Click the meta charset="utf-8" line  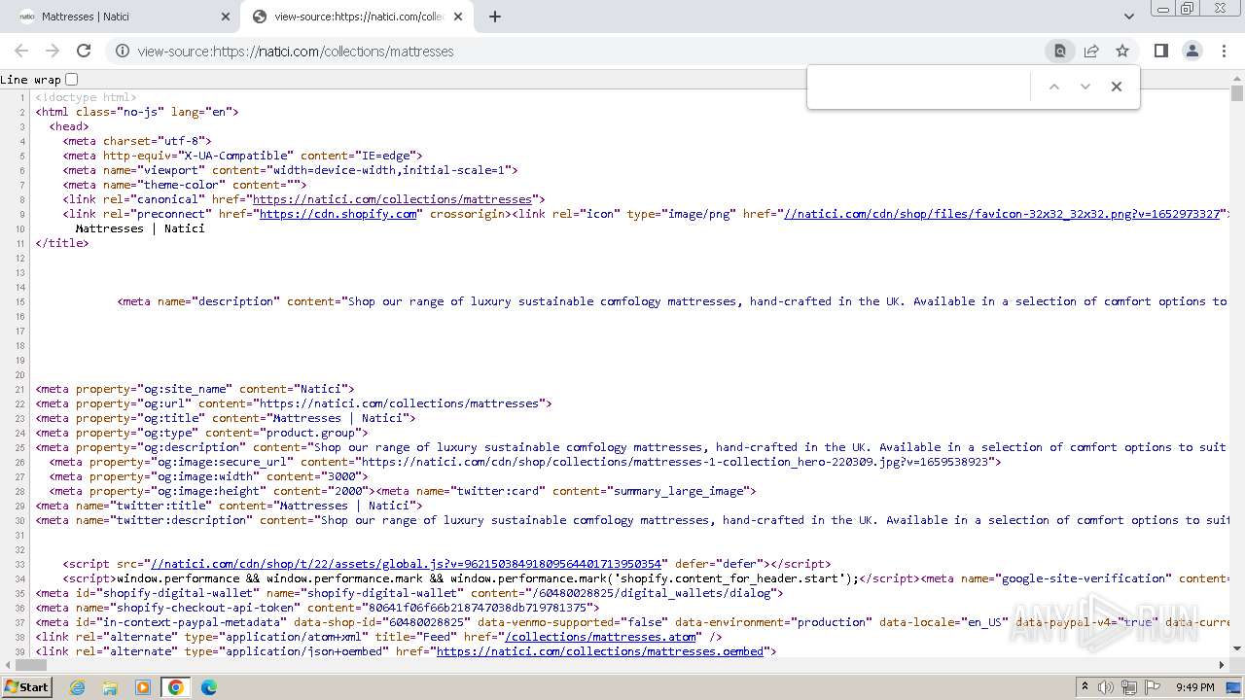point(137,141)
